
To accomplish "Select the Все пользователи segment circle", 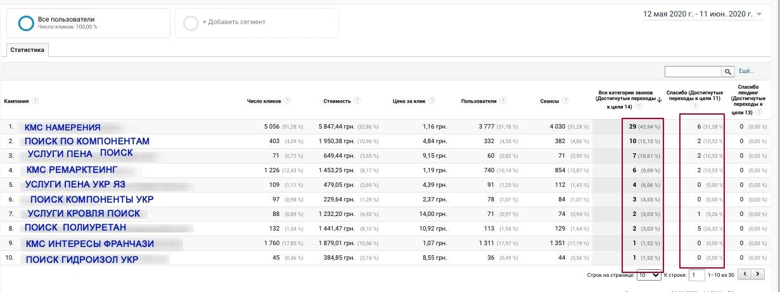I will (x=26, y=23).
